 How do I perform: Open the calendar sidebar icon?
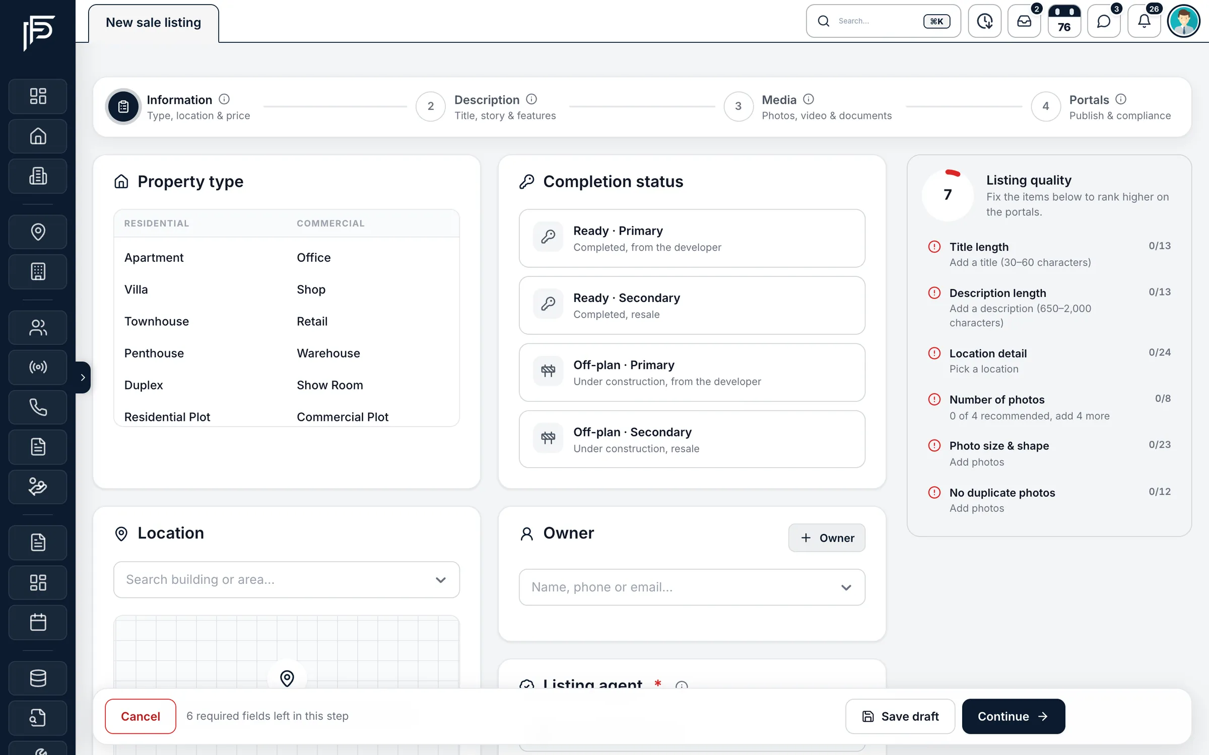(38, 623)
